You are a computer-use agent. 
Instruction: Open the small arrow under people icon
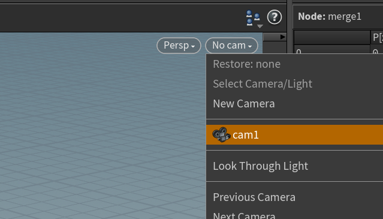[260, 26]
